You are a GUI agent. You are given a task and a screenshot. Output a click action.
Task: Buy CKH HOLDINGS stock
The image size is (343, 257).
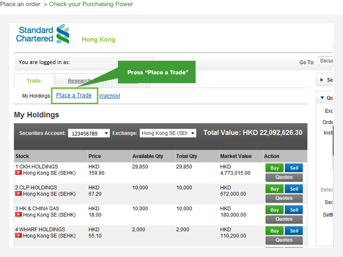point(275,168)
